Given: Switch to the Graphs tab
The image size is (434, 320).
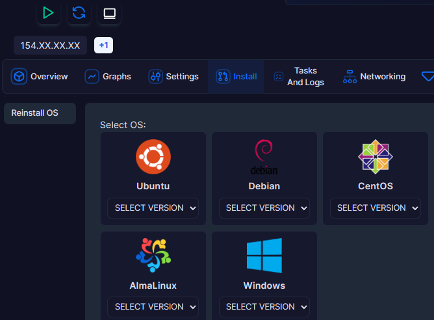Looking at the screenshot, I should click(x=108, y=77).
